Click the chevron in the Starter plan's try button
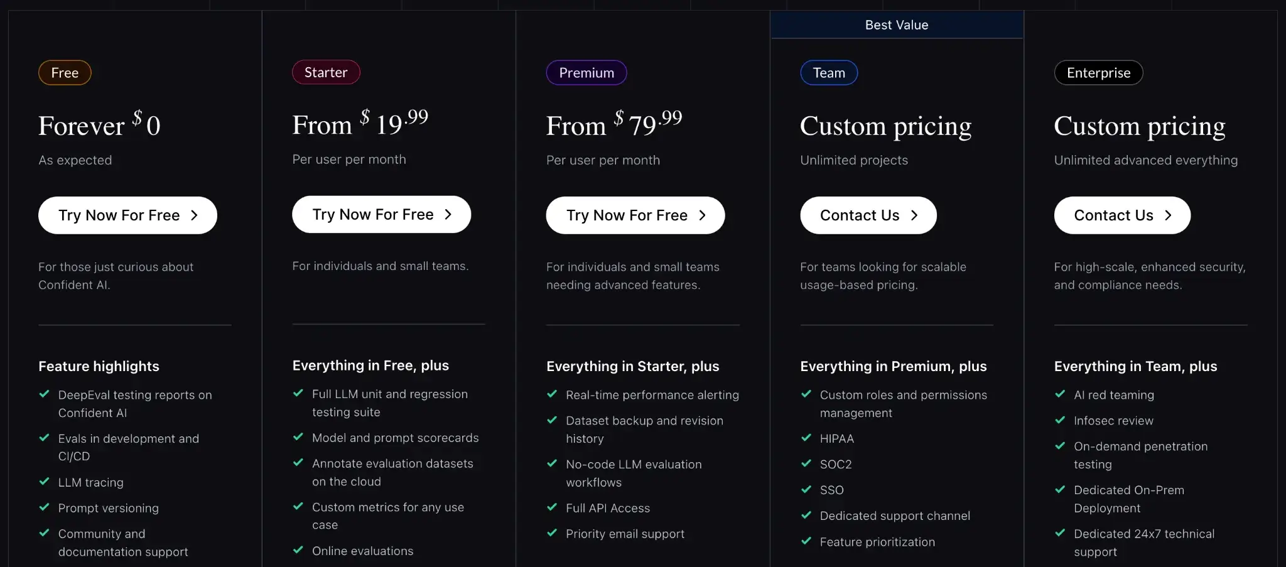The height and width of the screenshot is (567, 1286). (448, 215)
